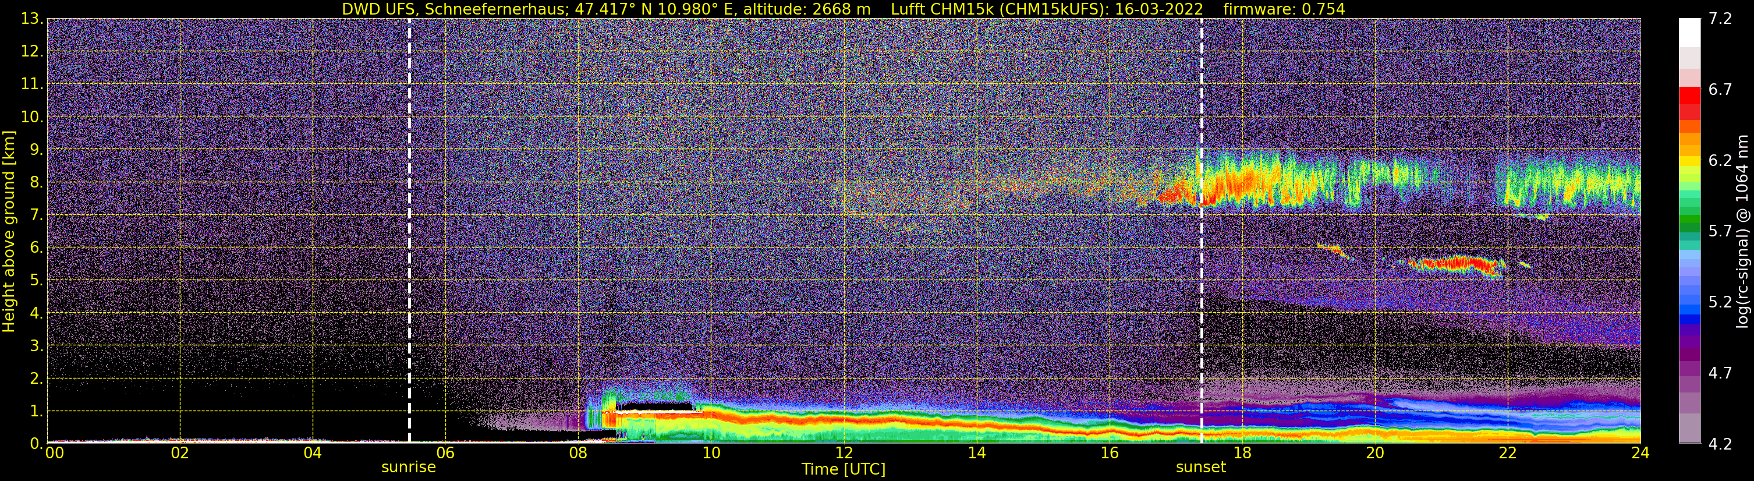Click the 5. height tick label
The height and width of the screenshot is (481, 1754).
(x=36, y=280)
